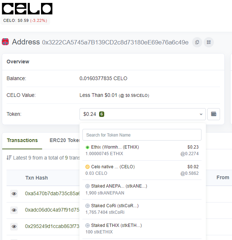
Task: Preview transaction 0xa5470b7dab735c85a with eye icon
Action: click(x=14, y=194)
